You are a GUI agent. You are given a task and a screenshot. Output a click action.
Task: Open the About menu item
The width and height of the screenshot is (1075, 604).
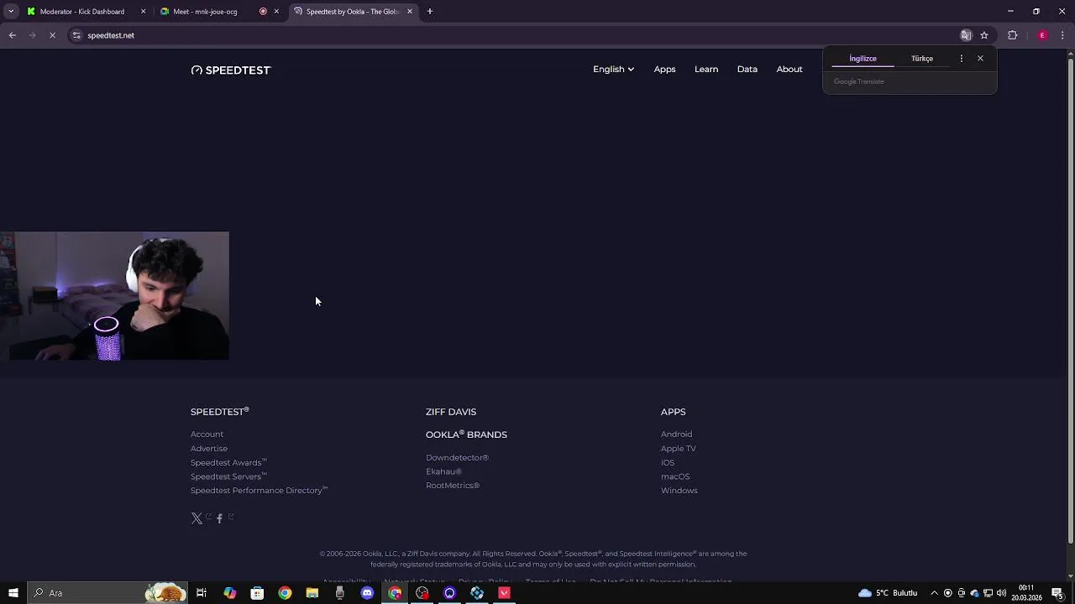point(789,69)
